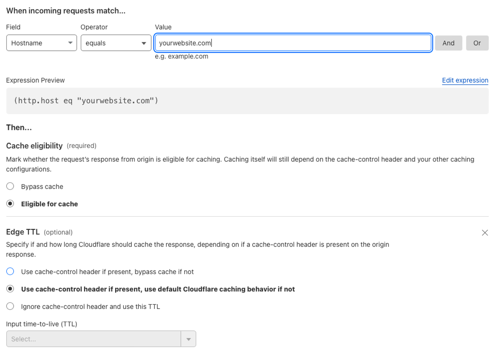Open the Field dropdown arrow
The height and width of the screenshot is (352, 496).
70,43
